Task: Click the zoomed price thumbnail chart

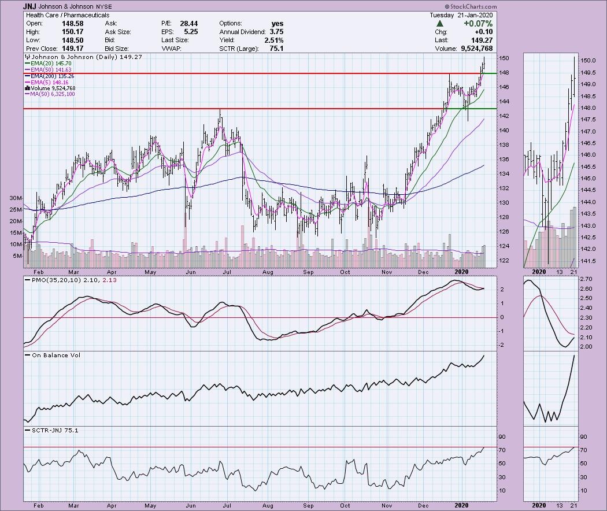Action: pyautogui.click(x=550, y=160)
